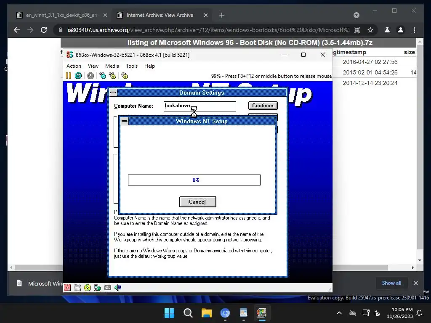Close the Internet Archive: View Archive tab
431x323 pixels.
(205, 15)
